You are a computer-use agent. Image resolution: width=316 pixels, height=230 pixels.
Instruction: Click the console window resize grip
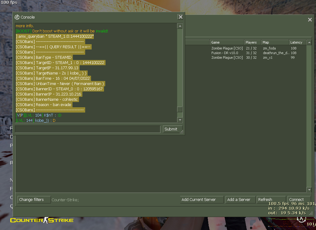tap(182, 132)
